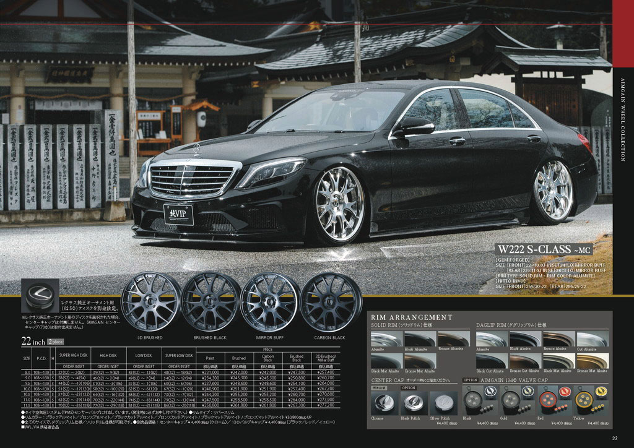Click the Chrome center cap image

coord(384,403)
